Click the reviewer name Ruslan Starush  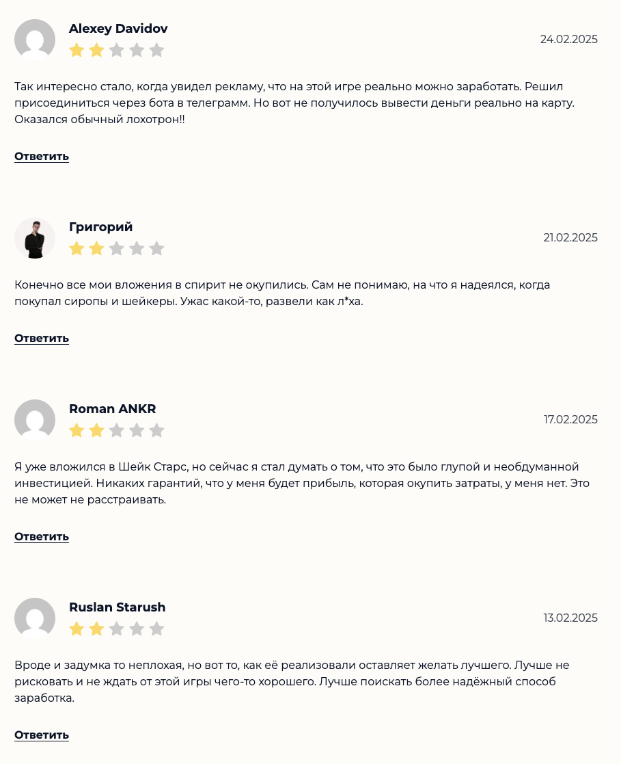pyautogui.click(x=118, y=607)
